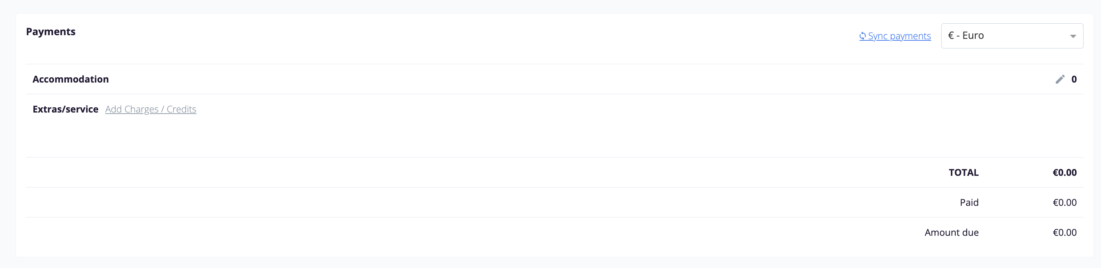Click the currency selector's down arrow
The height and width of the screenshot is (268, 1101).
(x=1073, y=36)
